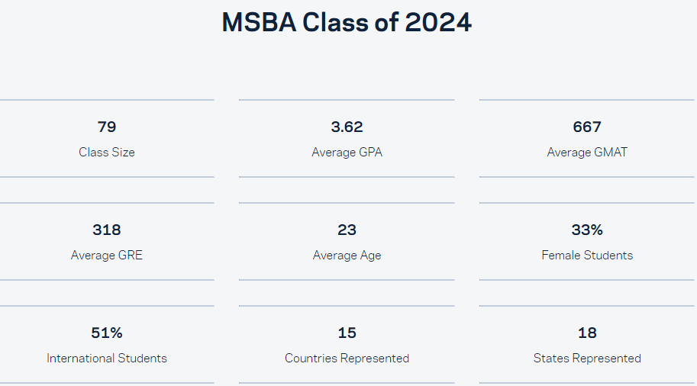Select the Average Age label
The height and width of the screenshot is (386, 697).
click(x=347, y=255)
